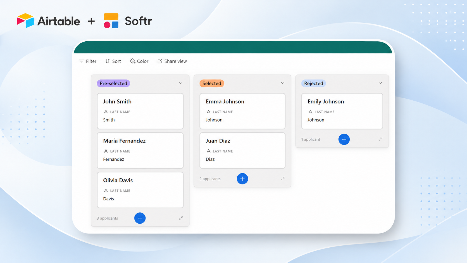Click the Softr logo

tap(128, 21)
